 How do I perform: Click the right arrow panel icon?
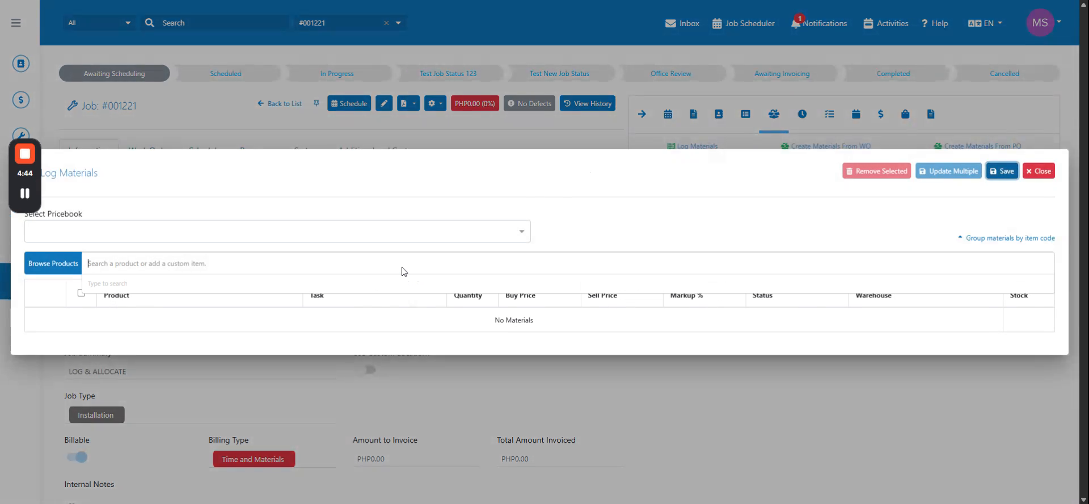coord(642,114)
